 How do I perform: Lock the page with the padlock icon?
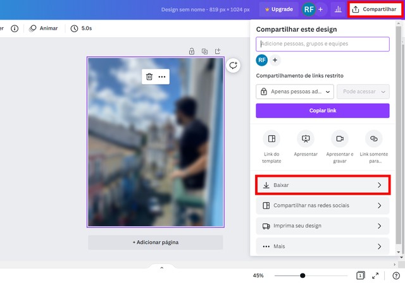[x=191, y=51]
